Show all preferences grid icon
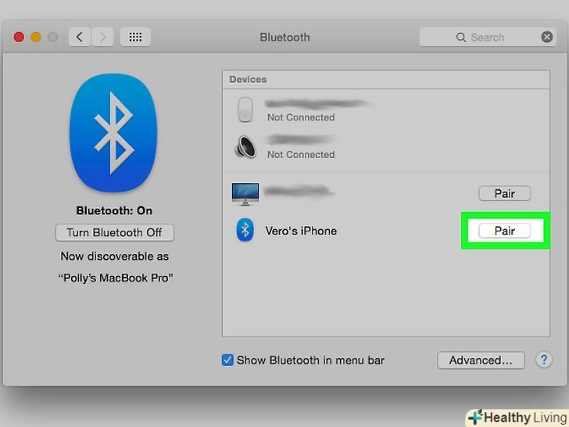The width and height of the screenshot is (569, 427). [x=135, y=37]
